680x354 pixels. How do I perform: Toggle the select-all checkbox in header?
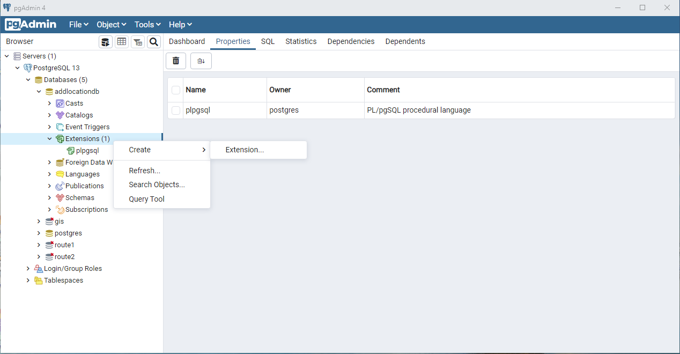(x=176, y=90)
